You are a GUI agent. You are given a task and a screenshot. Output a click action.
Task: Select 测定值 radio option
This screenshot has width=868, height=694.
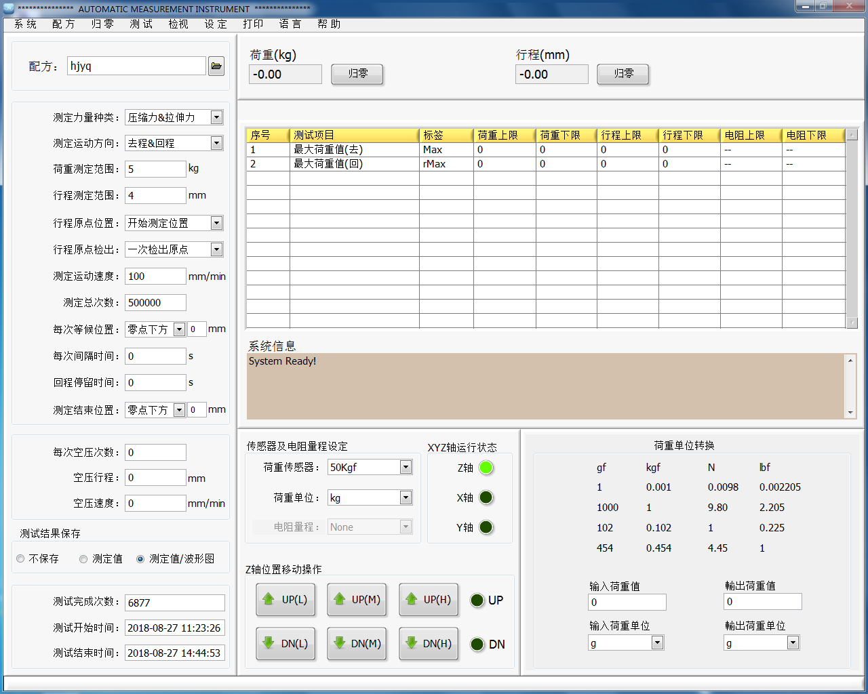coord(83,558)
